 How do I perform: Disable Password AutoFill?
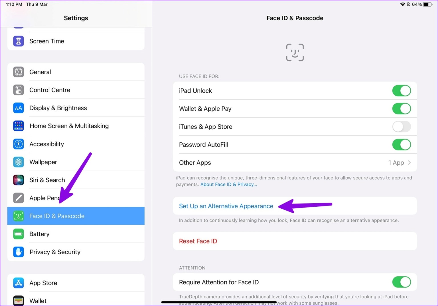(401, 144)
